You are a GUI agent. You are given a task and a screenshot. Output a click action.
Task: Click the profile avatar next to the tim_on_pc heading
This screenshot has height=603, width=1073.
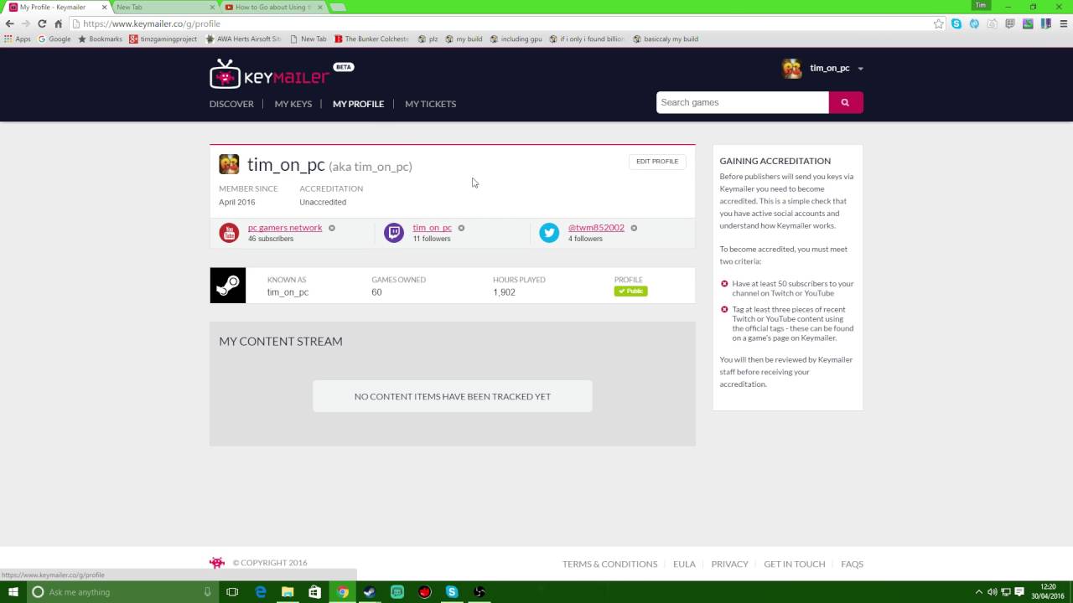[229, 164]
